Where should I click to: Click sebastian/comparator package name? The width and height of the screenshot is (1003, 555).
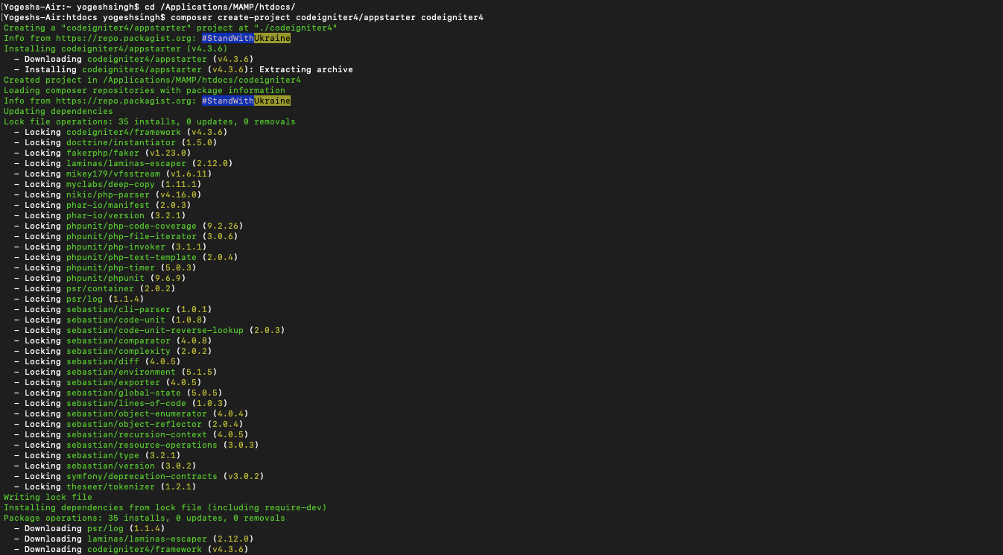[x=118, y=340]
